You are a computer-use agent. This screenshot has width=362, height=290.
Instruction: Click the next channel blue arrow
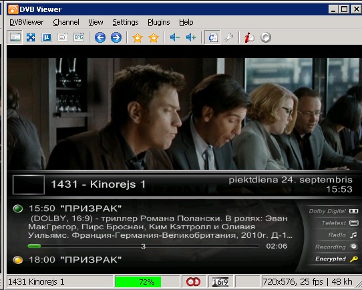[x=116, y=37]
